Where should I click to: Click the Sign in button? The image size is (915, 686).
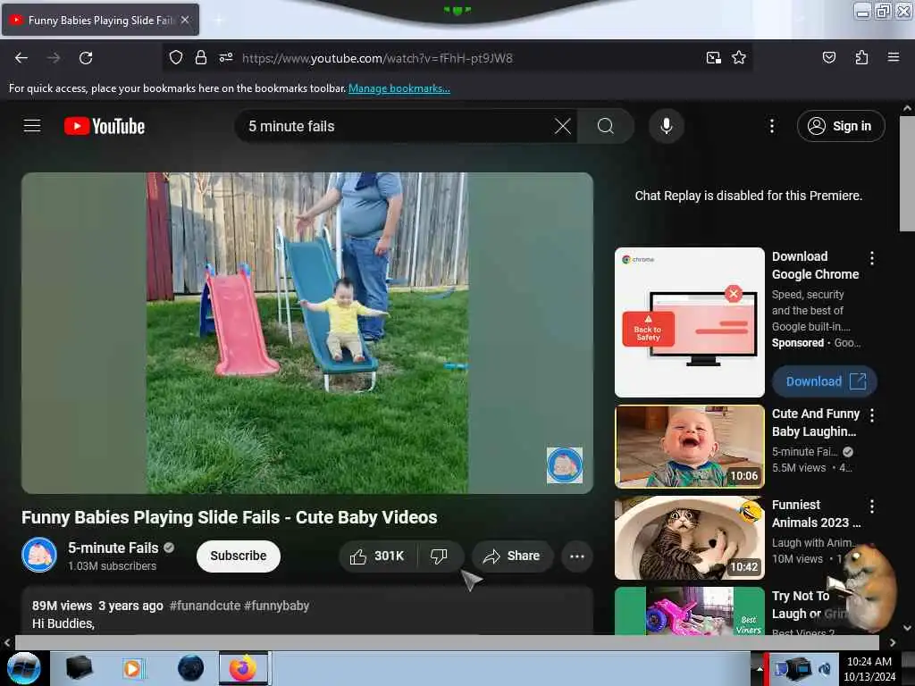click(x=841, y=126)
